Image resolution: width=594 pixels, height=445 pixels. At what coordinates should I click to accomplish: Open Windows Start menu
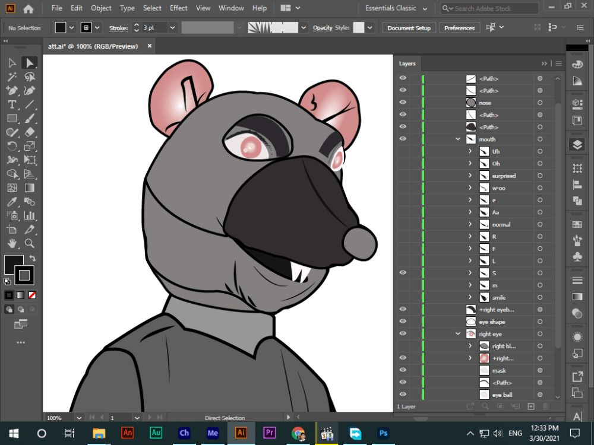[14, 433]
